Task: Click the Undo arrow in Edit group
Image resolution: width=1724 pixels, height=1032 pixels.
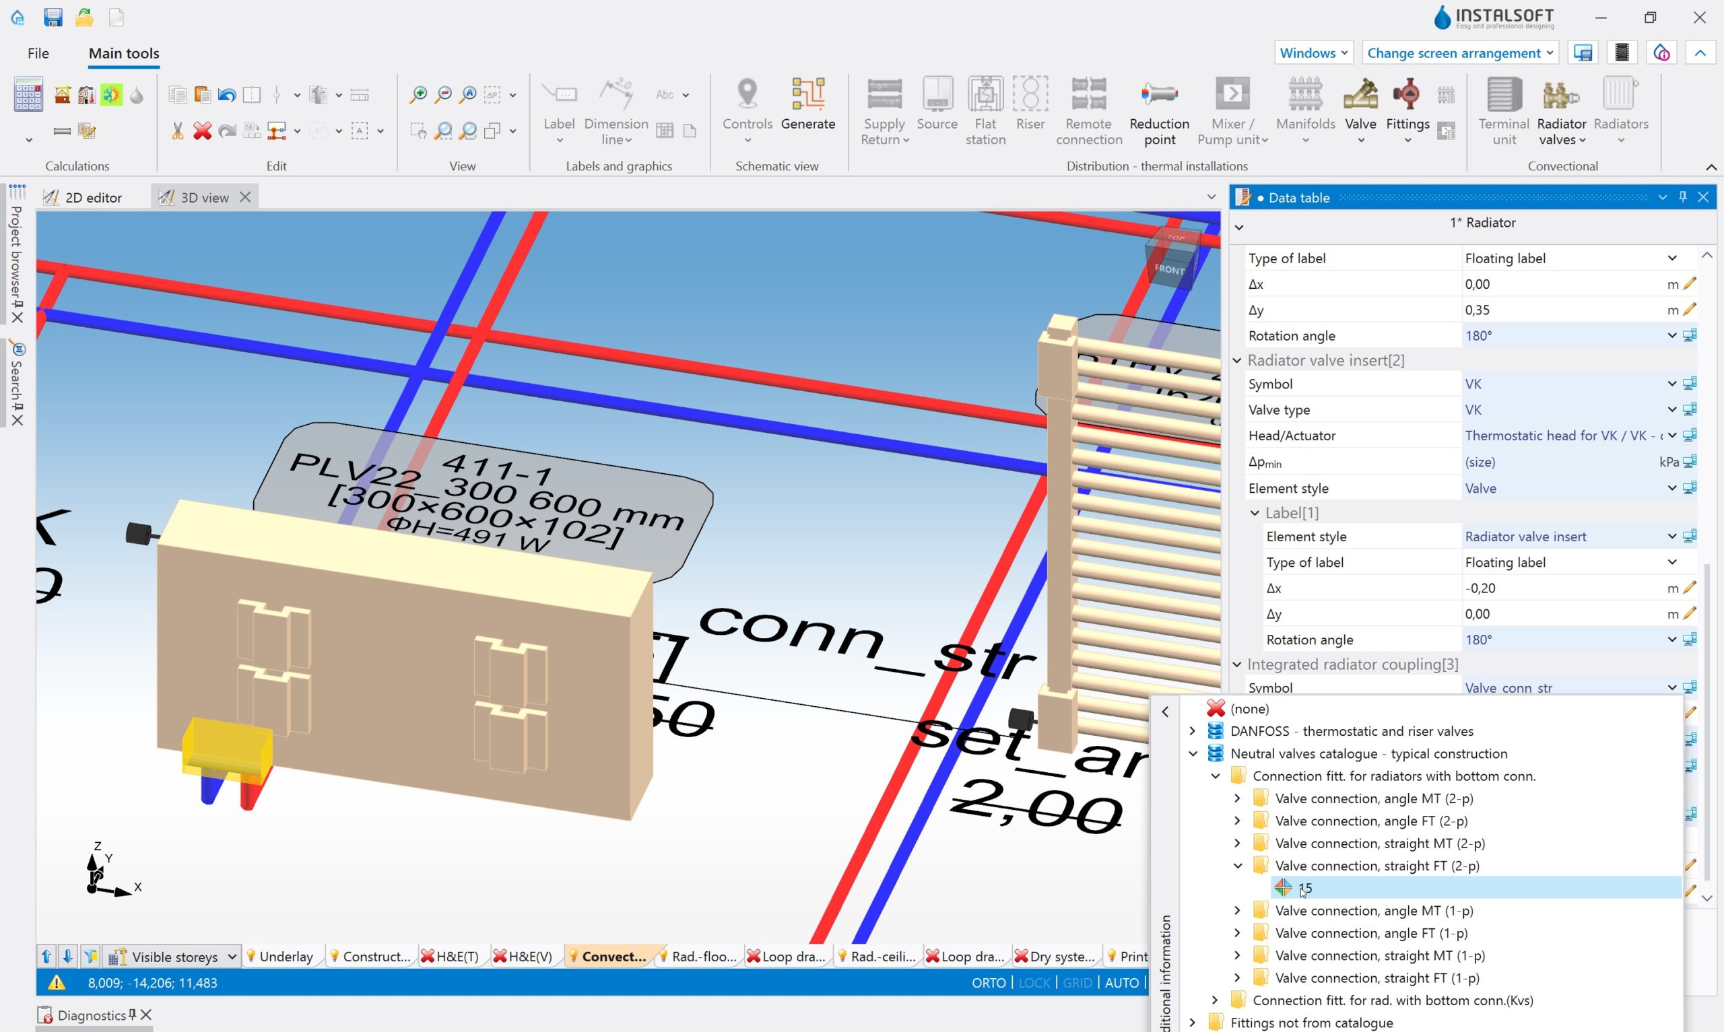Action: pos(227,94)
